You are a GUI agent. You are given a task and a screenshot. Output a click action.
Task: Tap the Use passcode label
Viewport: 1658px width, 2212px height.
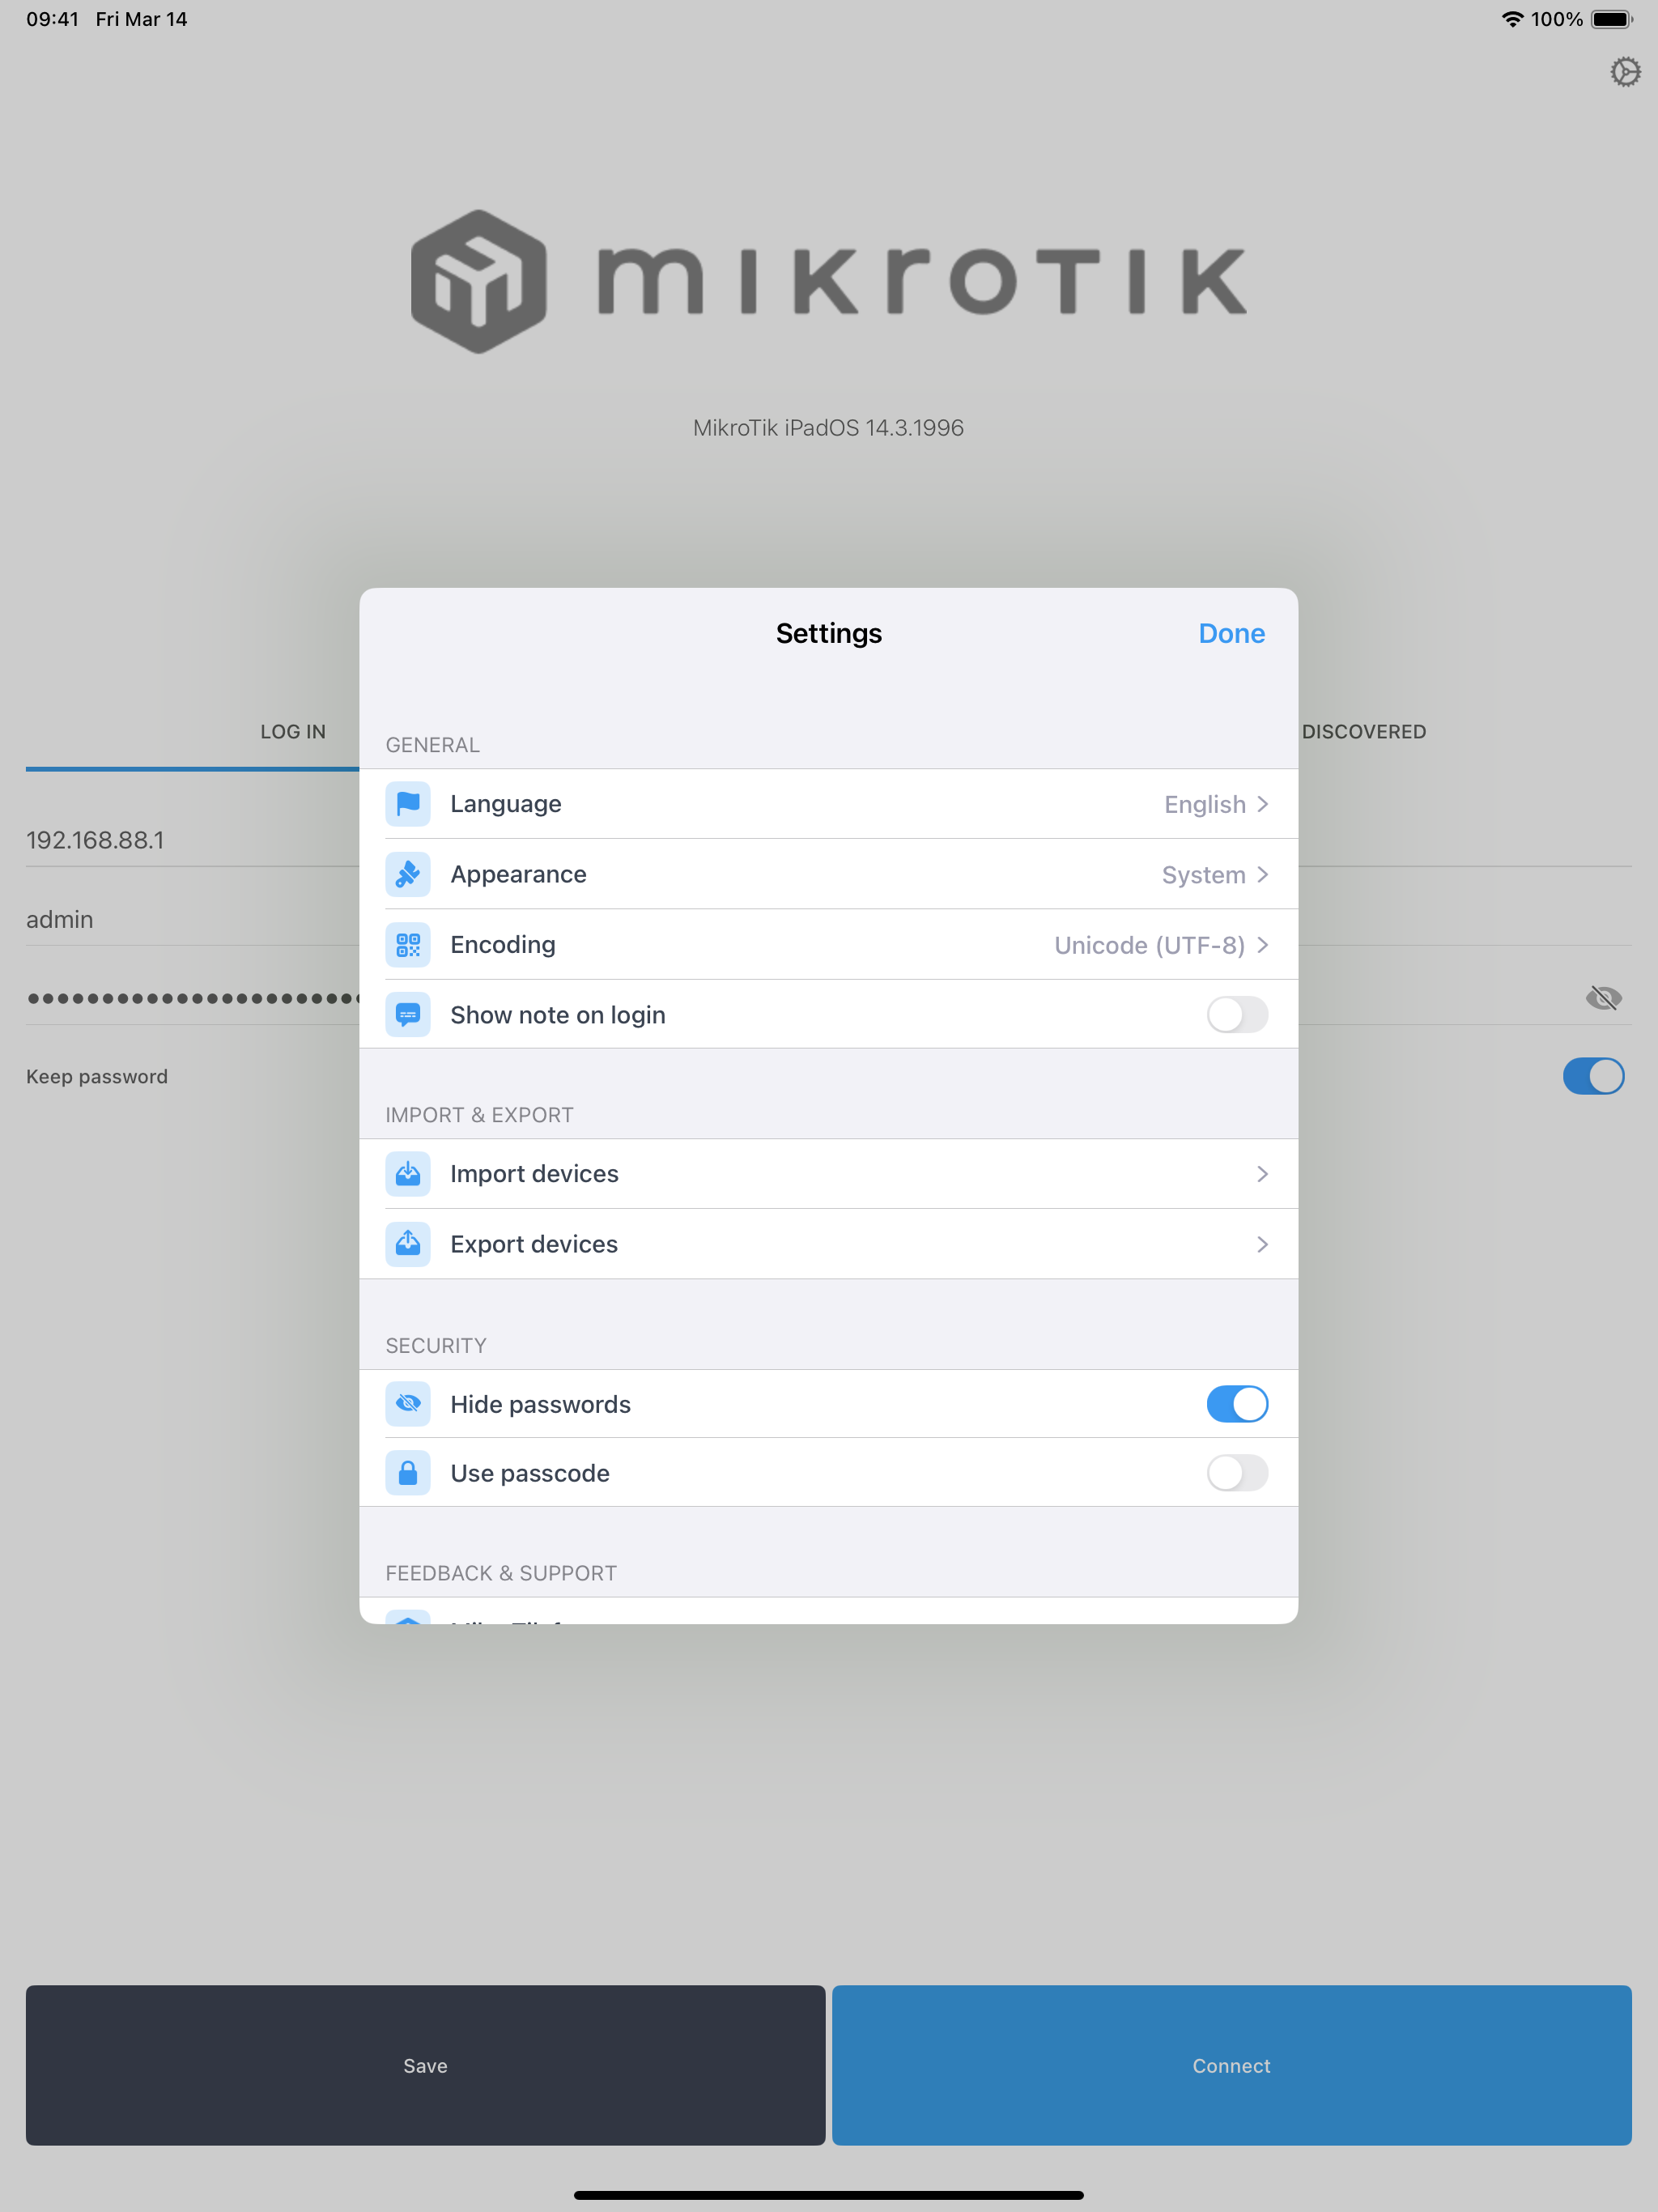click(530, 1473)
